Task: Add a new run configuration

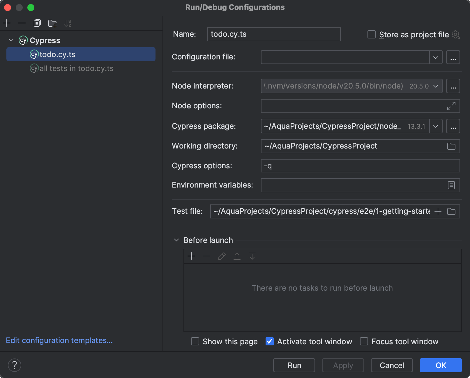Action: click(7, 23)
